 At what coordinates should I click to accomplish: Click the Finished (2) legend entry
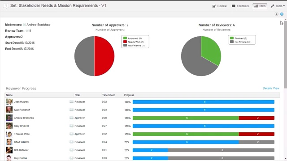pos(239,38)
